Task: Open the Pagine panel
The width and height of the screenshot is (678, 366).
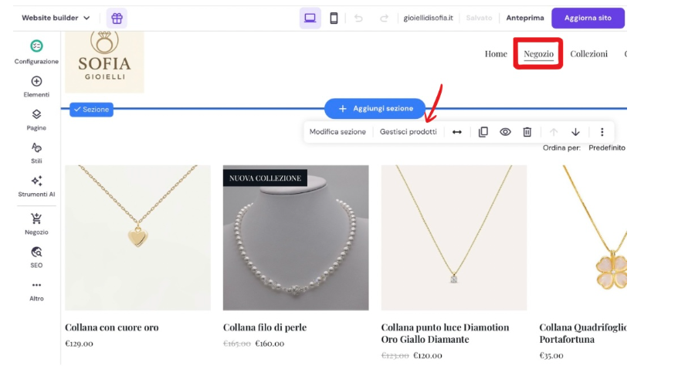Action: [x=36, y=120]
